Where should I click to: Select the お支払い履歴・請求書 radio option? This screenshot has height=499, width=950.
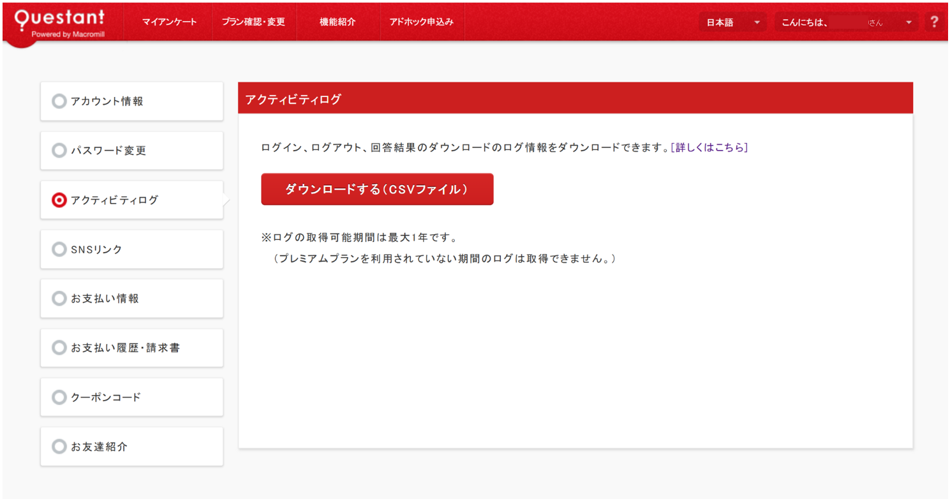[131, 347]
